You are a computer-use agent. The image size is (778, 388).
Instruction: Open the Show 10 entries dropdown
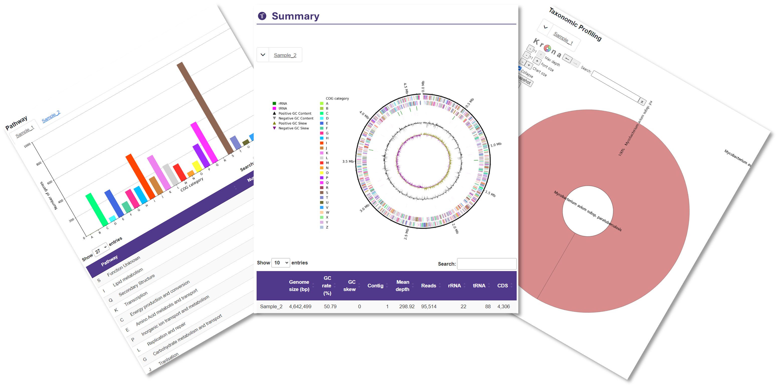pyautogui.click(x=281, y=263)
